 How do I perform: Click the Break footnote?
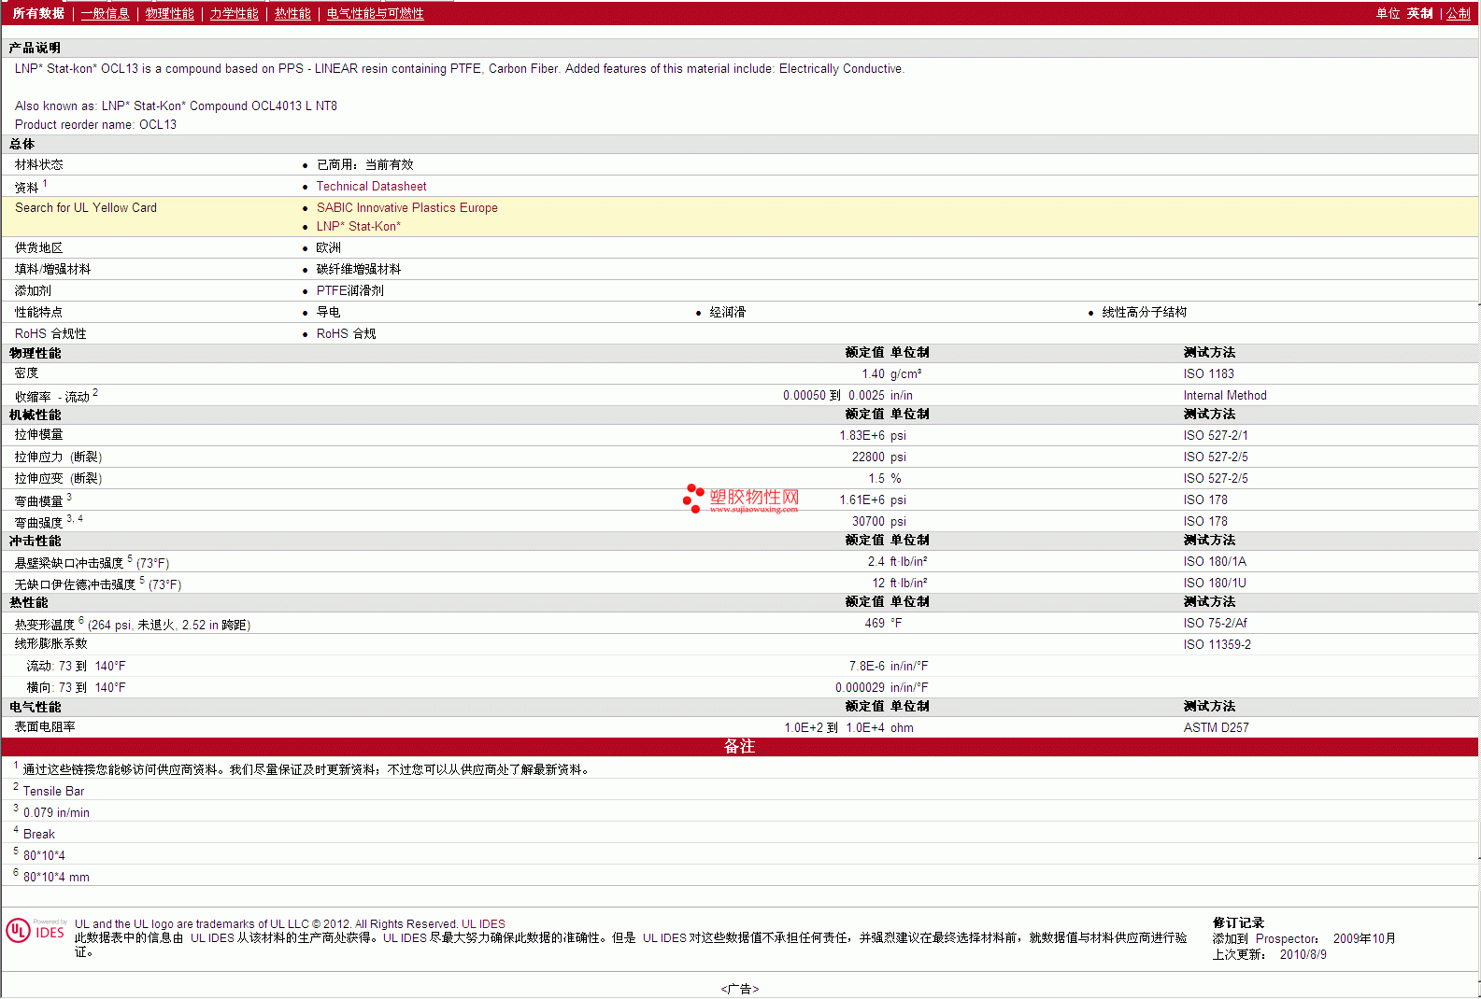pyautogui.click(x=38, y=834)
